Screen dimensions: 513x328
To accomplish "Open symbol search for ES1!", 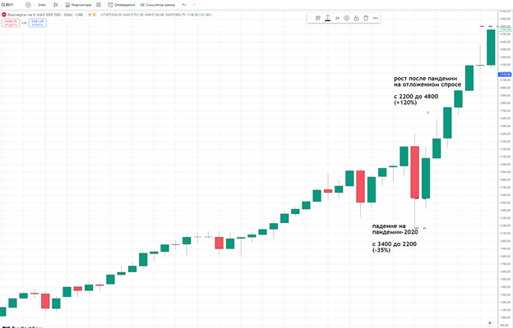I will coord(7,5).
